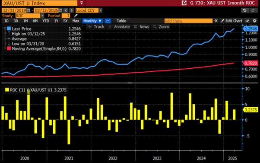Click the undo arrow button
The image size is (260, 163).
point(244,10)
